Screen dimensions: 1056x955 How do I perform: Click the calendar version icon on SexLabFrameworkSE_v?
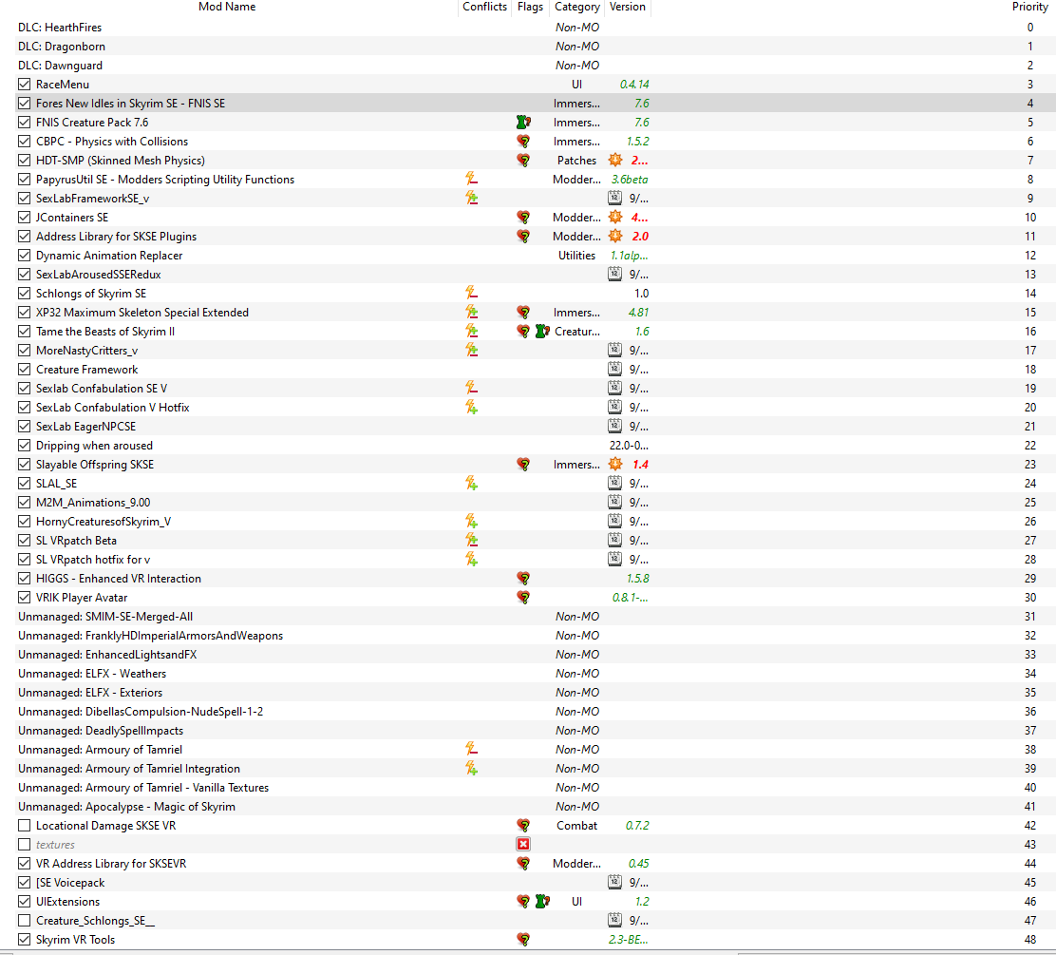point(614,199)
